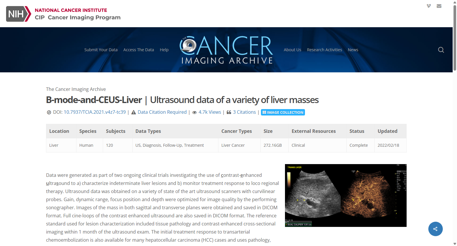
Task: Click the email envelope icon
Action: coord(439,6)
